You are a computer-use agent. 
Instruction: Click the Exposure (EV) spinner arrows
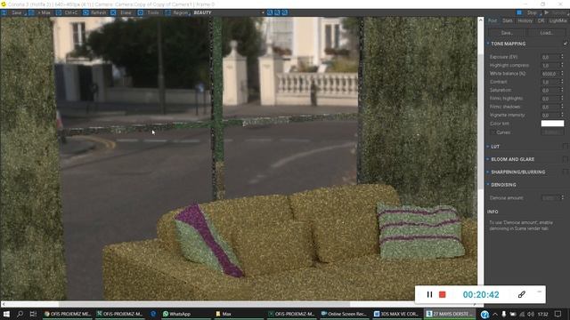[562, 57]
